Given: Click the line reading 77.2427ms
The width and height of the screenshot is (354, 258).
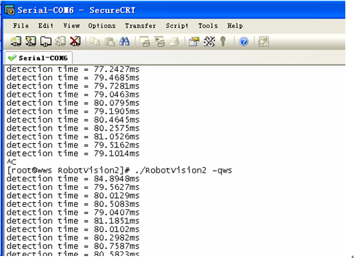Looking at the screenshot, I should click(x=73, y=69).
